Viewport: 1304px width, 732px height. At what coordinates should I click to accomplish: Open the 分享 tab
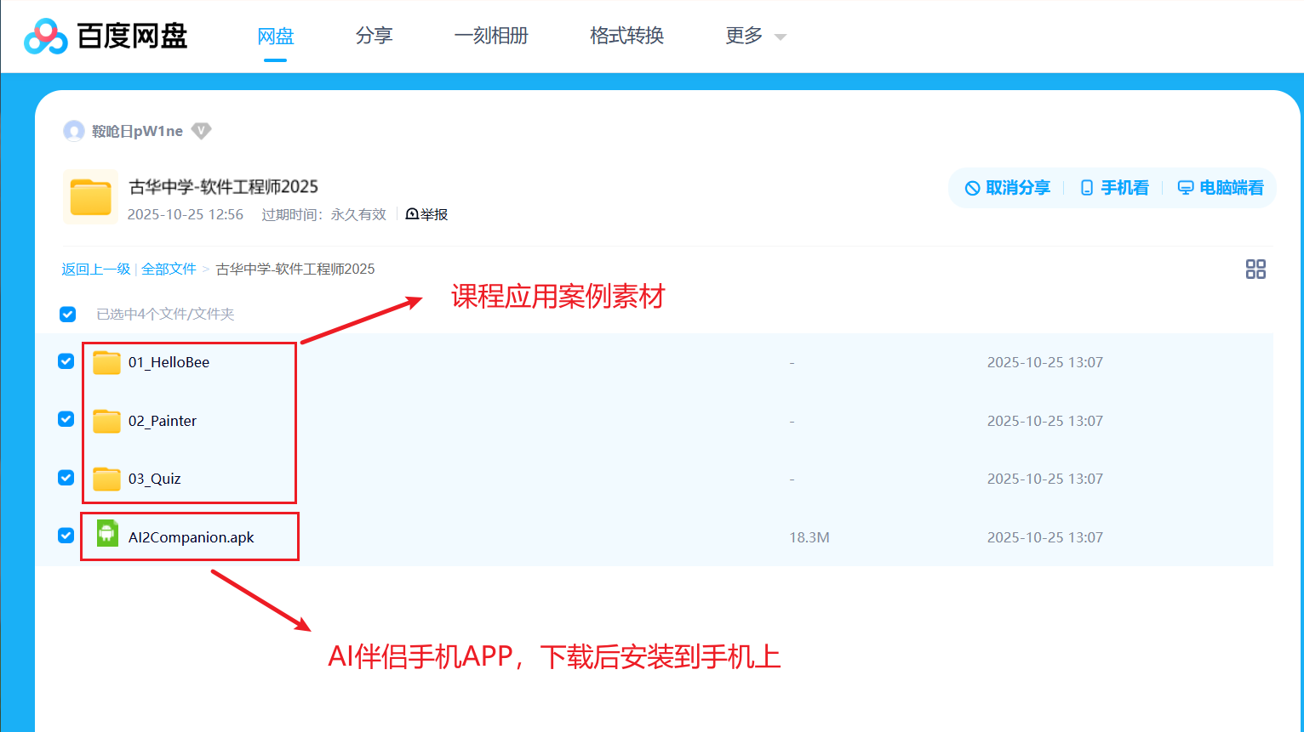click(375, 36)
